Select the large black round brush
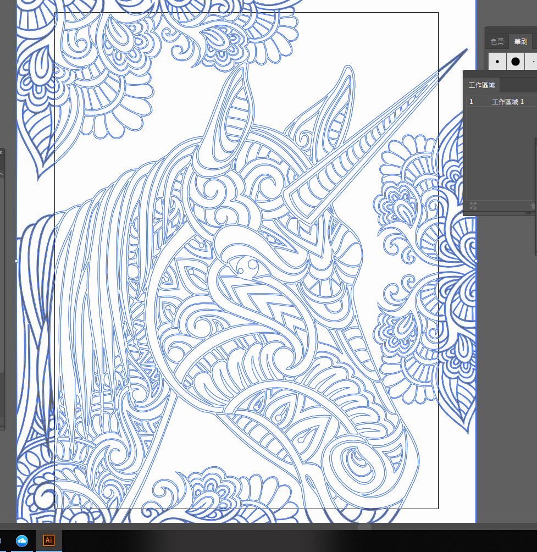 point(515,62)
